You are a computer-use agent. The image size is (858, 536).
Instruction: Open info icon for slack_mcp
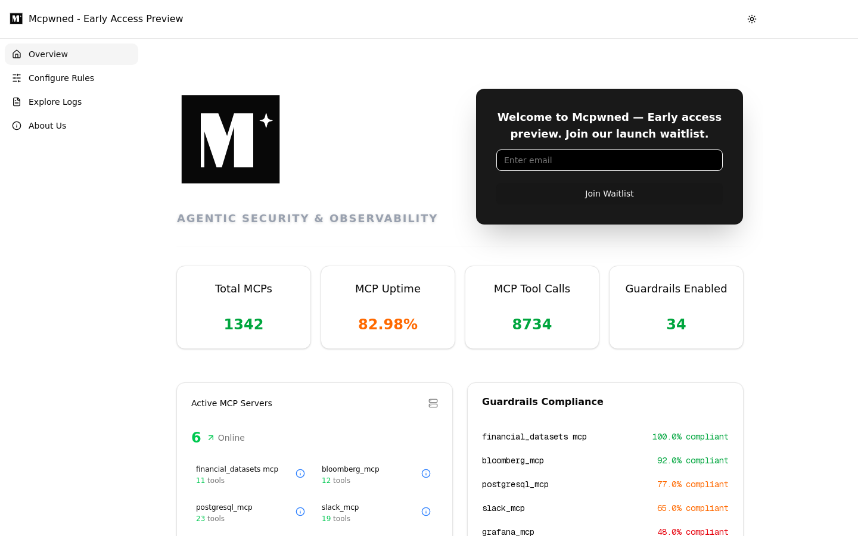(426, 512)
